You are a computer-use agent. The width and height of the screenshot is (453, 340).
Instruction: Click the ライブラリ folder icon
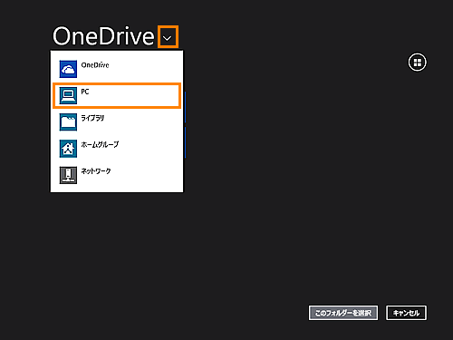(x=68, y=122)
